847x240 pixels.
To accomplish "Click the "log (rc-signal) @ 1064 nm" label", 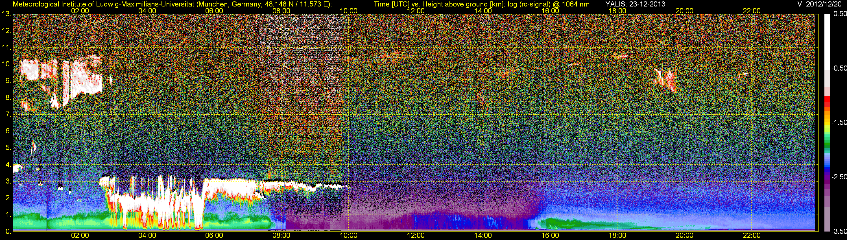I will click(549, 4).
